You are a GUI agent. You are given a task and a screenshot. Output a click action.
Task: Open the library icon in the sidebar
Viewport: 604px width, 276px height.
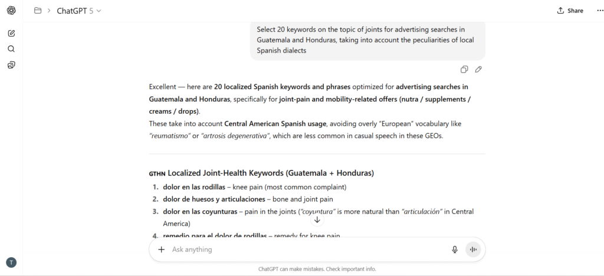(11, 65)
